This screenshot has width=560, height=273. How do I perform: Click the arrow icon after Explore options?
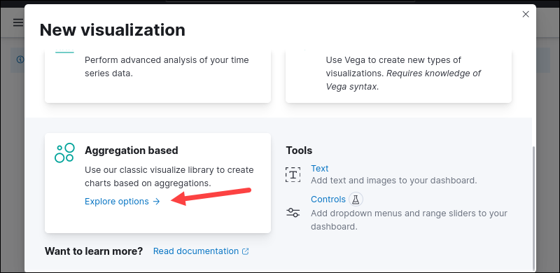[156, 202]
